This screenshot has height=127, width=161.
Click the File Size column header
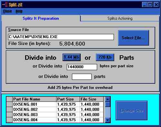(92, 99)
